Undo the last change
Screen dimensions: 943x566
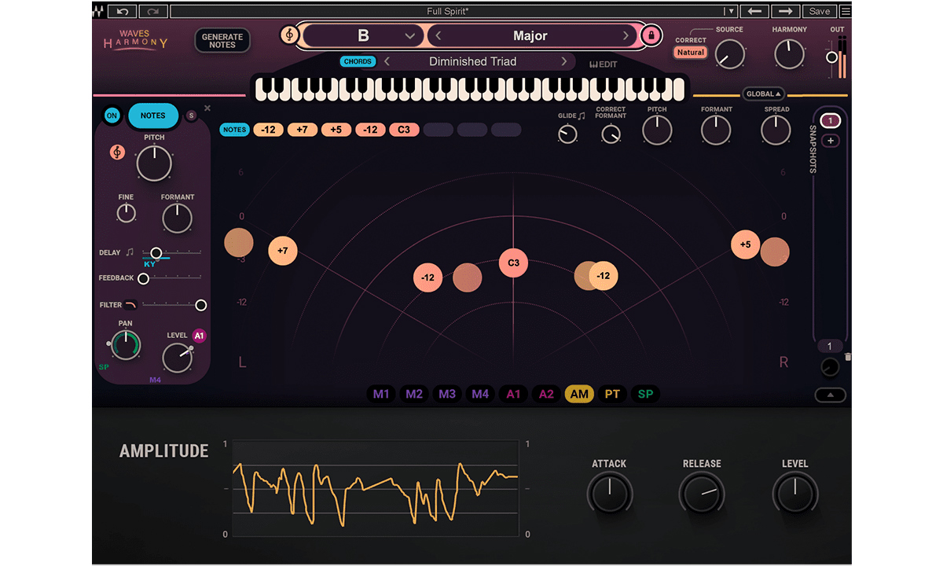pyautogui.click(x=122, y=11)
